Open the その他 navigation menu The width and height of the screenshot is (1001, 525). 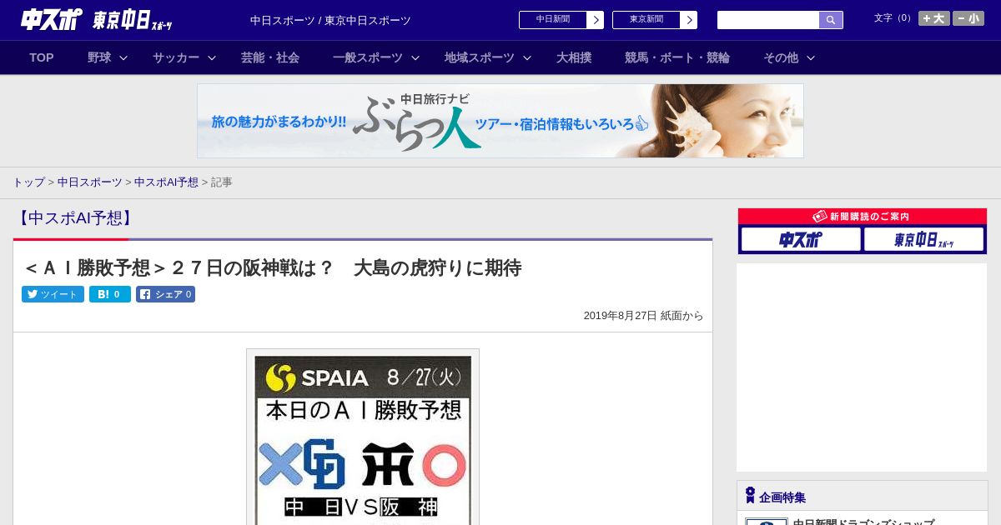tap(781, 57)
